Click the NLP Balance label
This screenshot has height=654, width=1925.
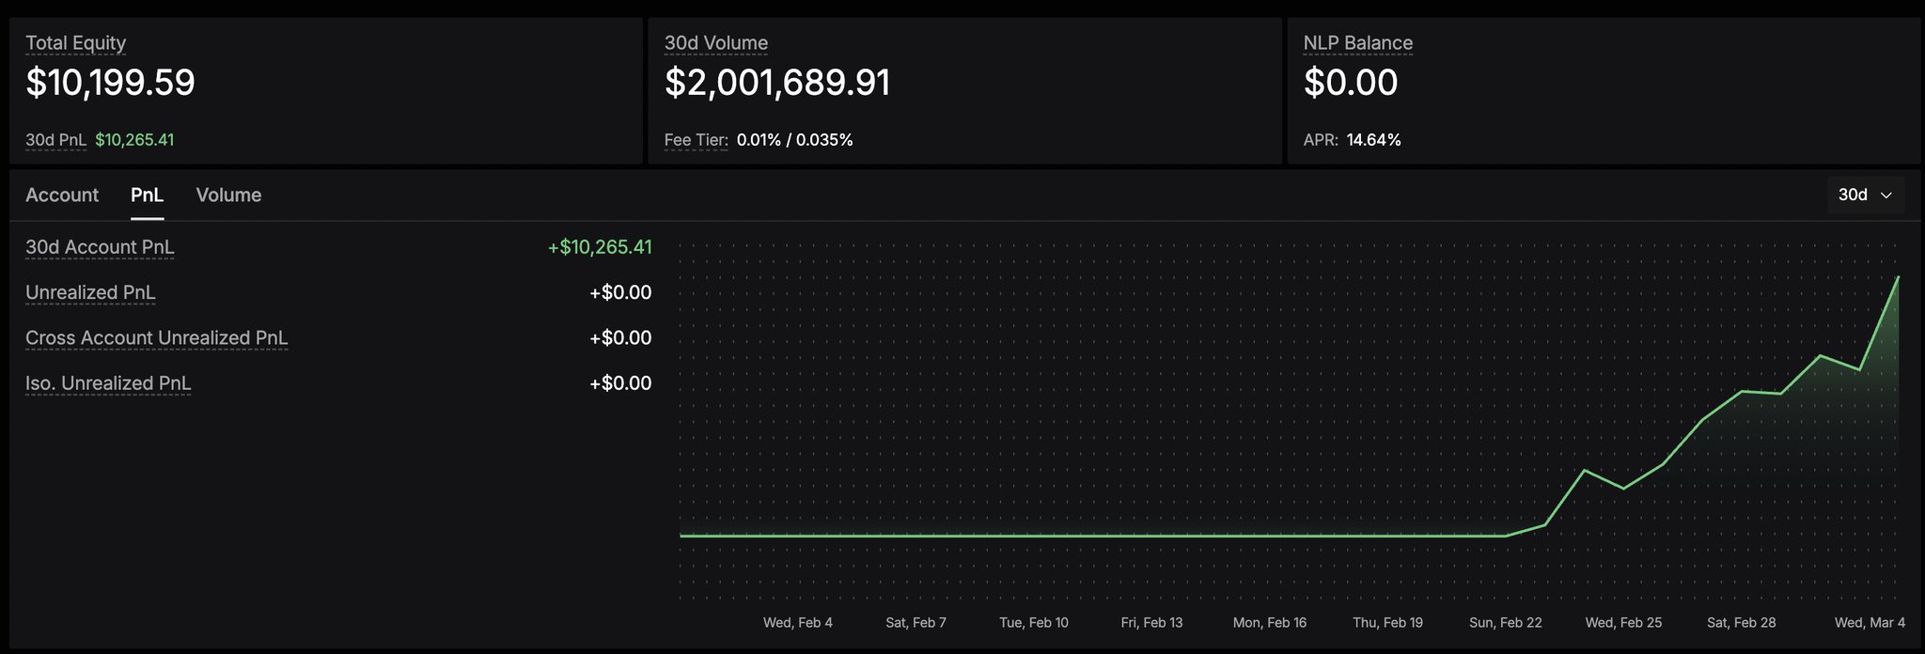[x=1357, y=43]
